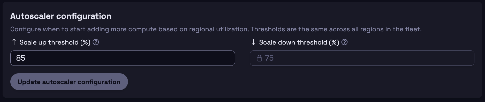Open the Scale up threshold help tooltip icon

tap(96, 42)
